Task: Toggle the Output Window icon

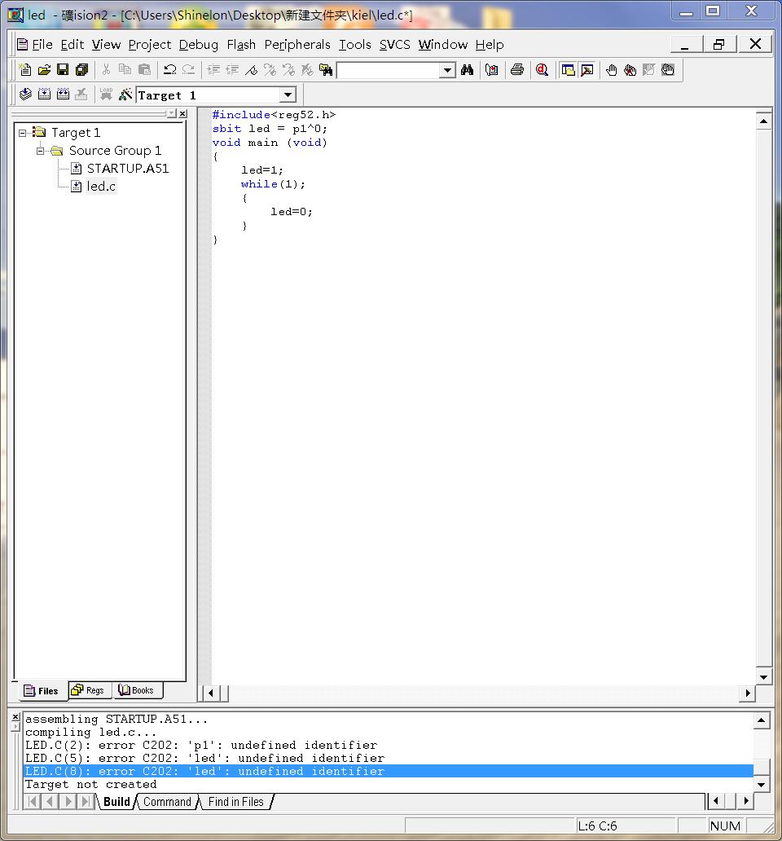Action: click(586, 70)
